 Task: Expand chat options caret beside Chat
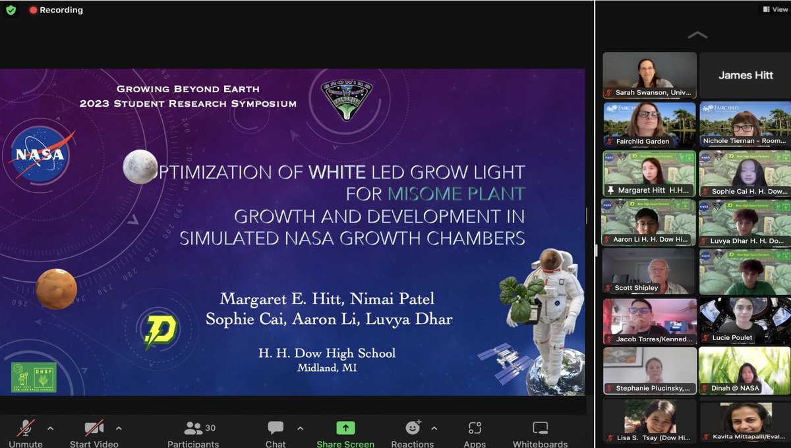point(301,428)
